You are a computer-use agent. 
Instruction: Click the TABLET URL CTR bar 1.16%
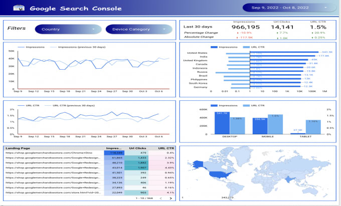[x=313, y=127]
